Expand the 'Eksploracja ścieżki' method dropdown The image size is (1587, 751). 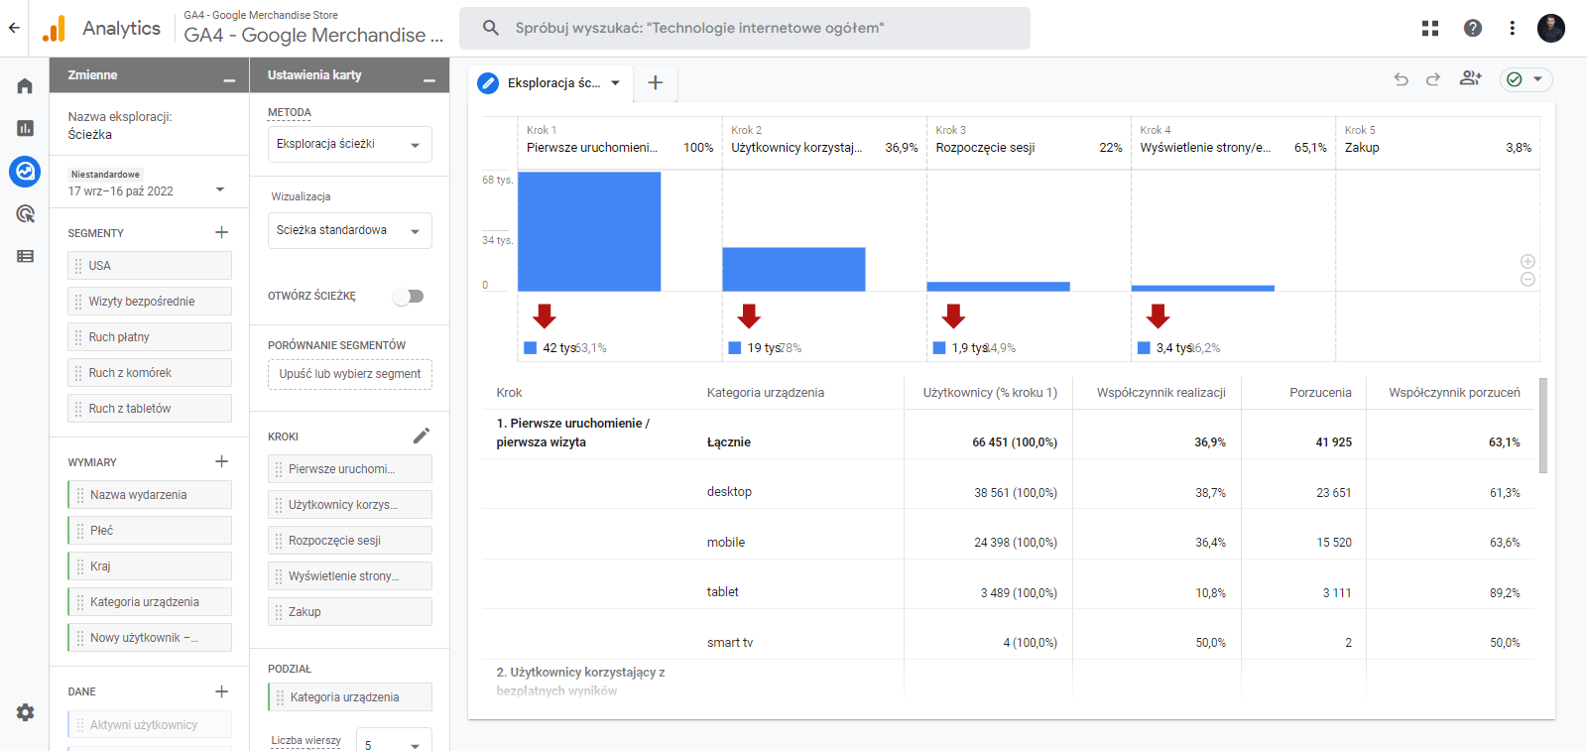click(349, 145)
